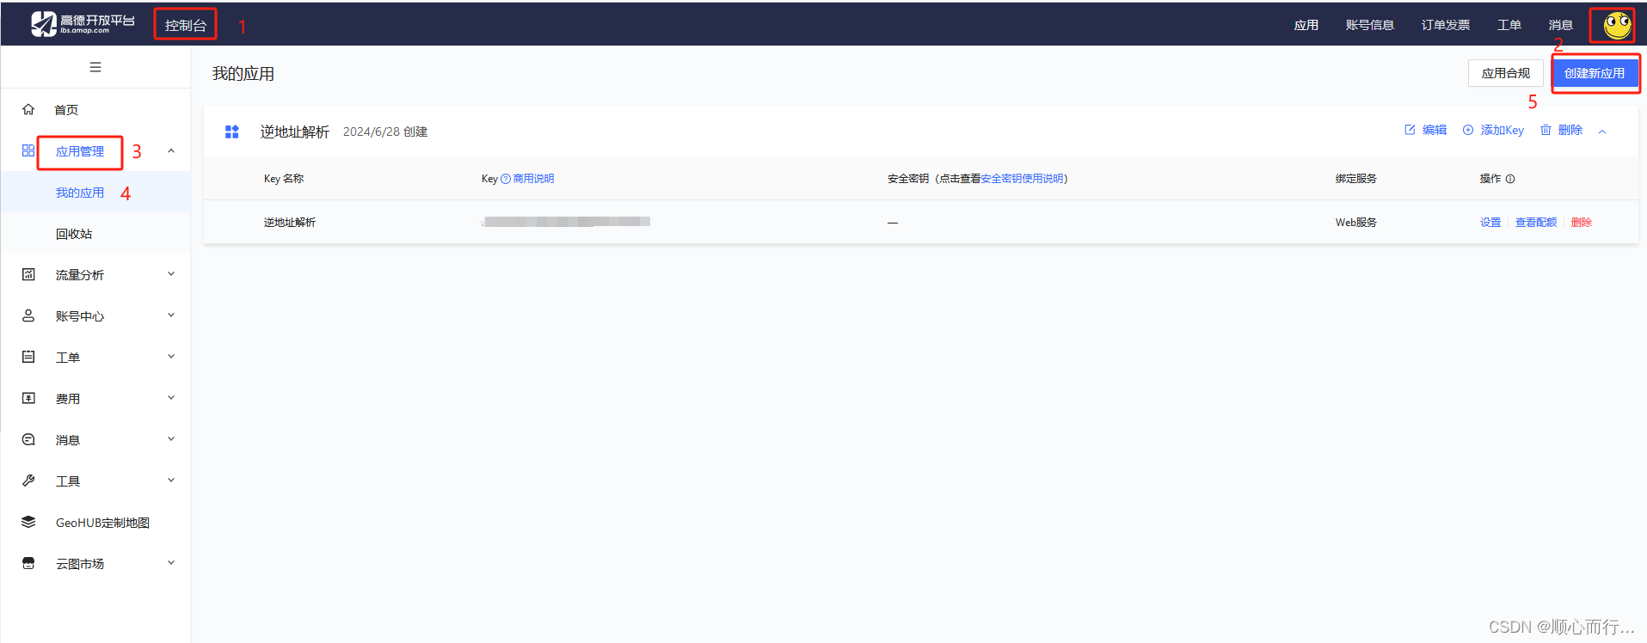Click the 逆地址解析 key name cell
This screenshot has width=1647, height=643.
[x=290, y=223]
